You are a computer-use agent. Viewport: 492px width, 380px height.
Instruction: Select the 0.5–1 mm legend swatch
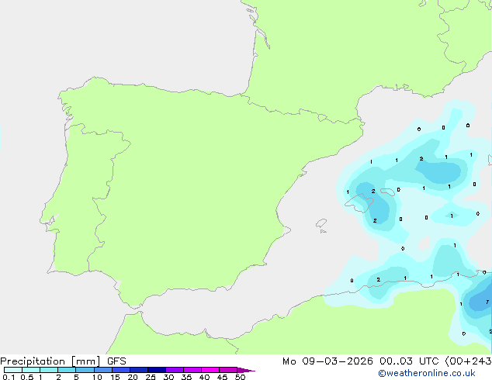(31, 370)
